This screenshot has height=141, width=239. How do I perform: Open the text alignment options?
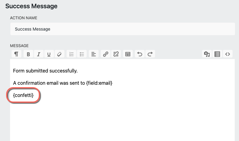[94, 54]
